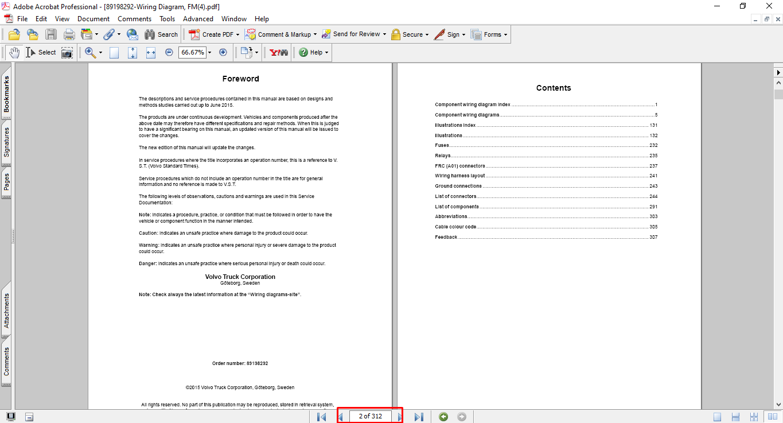Click the Search button

pyautogui.click(x=161, y=34)
